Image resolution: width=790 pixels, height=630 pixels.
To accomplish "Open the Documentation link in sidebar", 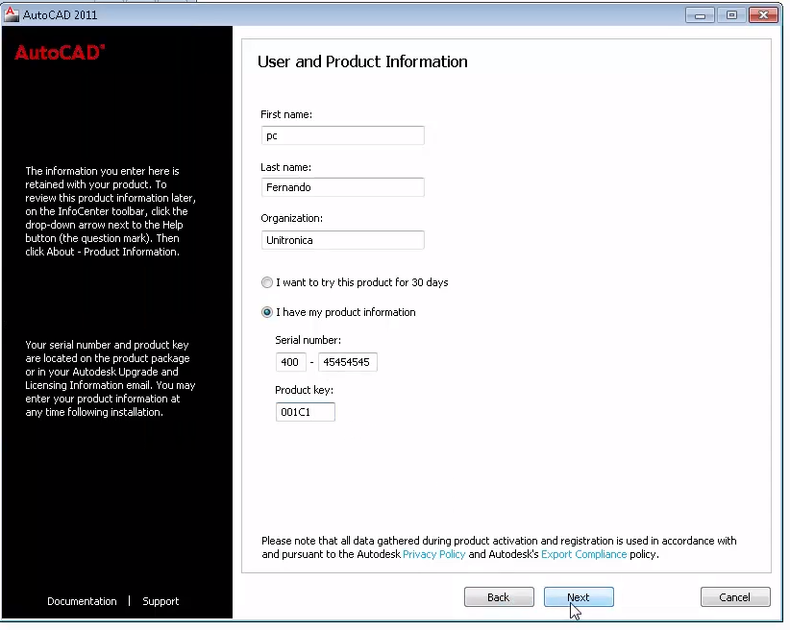I will [x=82, y=601].
